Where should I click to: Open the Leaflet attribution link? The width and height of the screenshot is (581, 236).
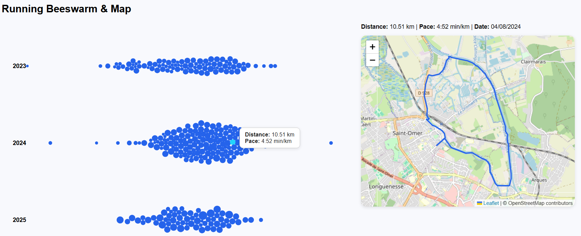[491, 203]
